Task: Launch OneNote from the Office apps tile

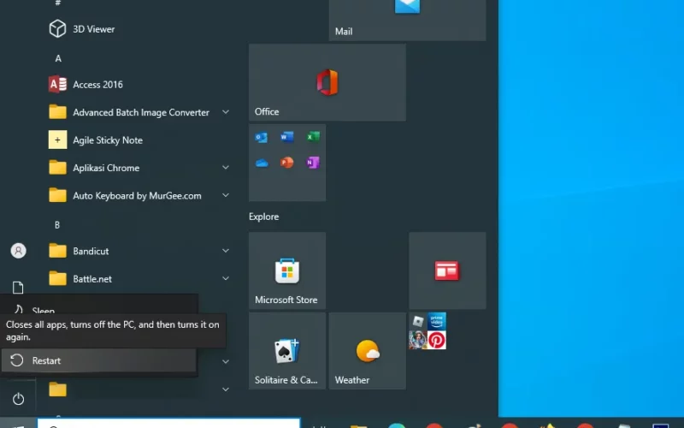Action: [313, 163]
